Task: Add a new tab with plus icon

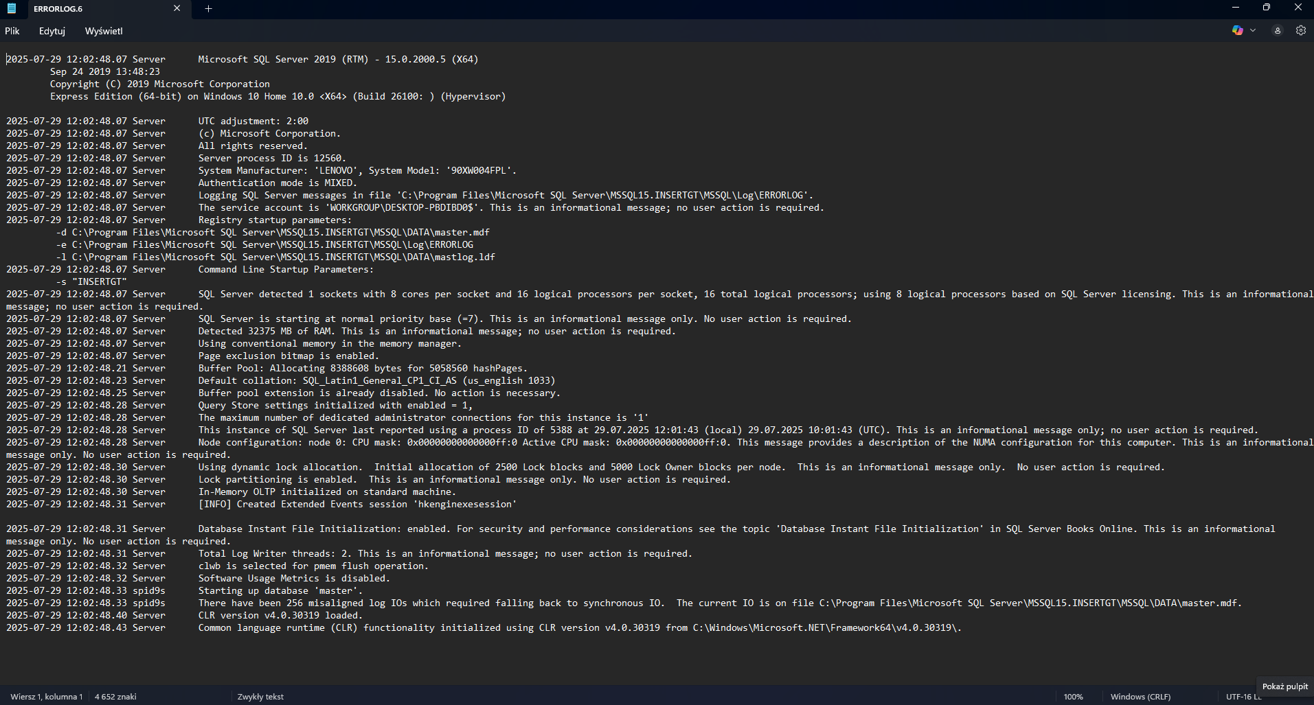Action: tap(209, 9)
